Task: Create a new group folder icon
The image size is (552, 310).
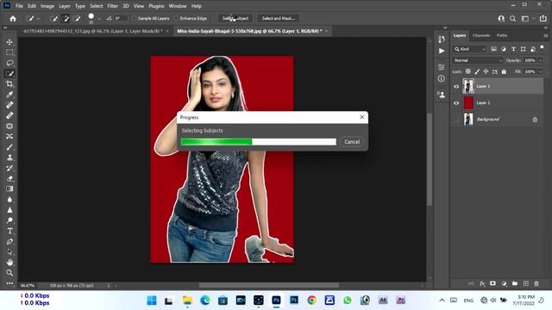Action: [x=515, y=283]
